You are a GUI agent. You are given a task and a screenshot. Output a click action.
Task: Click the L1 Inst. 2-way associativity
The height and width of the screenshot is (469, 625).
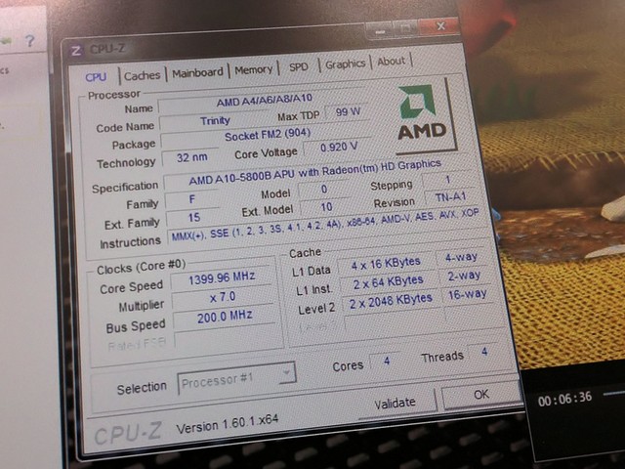click(464, 276)
